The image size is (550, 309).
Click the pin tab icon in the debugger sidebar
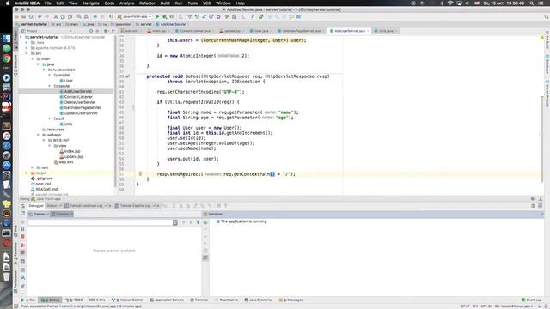coord(23,286)
